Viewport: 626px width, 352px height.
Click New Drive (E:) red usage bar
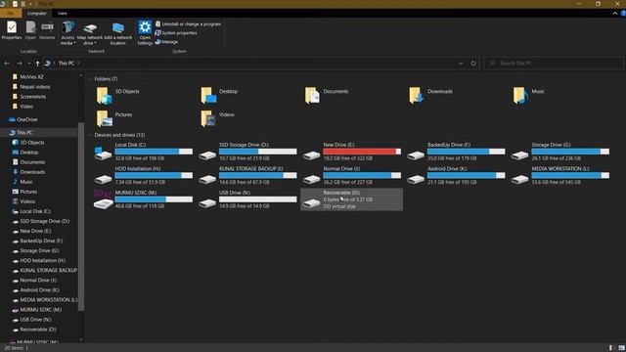(x=362, y=152)
